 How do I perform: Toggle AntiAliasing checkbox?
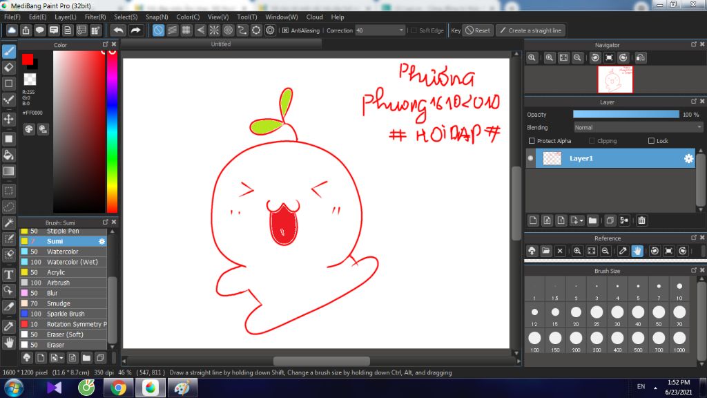[285, 30]
